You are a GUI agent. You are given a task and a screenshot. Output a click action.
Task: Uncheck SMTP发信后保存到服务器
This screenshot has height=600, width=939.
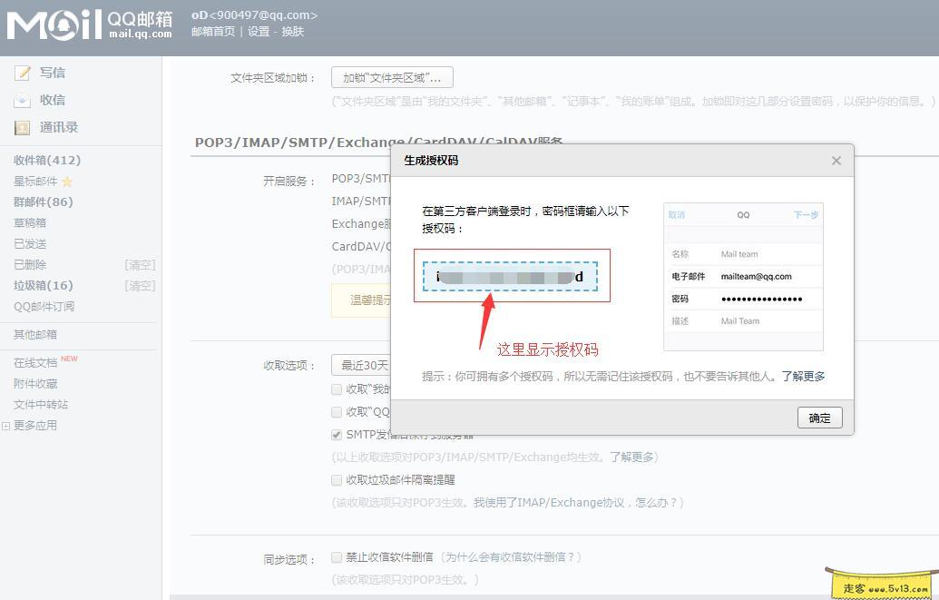[x=337, y=434]
